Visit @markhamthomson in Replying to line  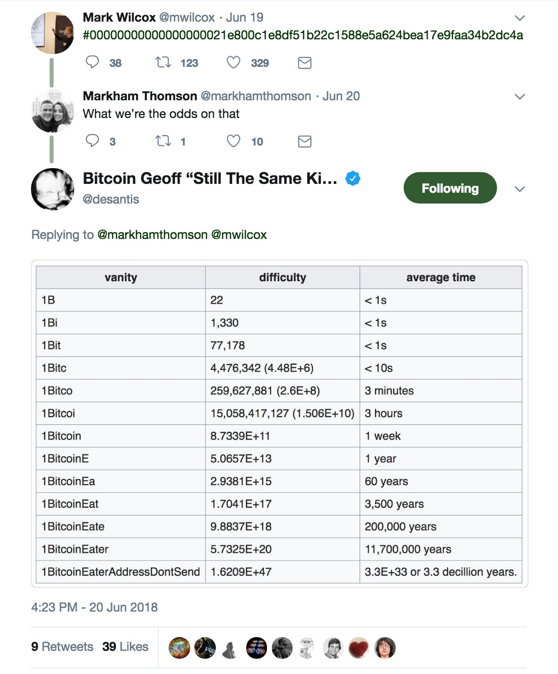point(152,234)
